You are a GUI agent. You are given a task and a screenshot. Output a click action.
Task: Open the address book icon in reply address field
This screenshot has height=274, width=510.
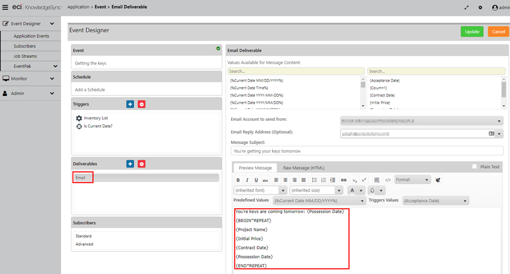(491, 133)
